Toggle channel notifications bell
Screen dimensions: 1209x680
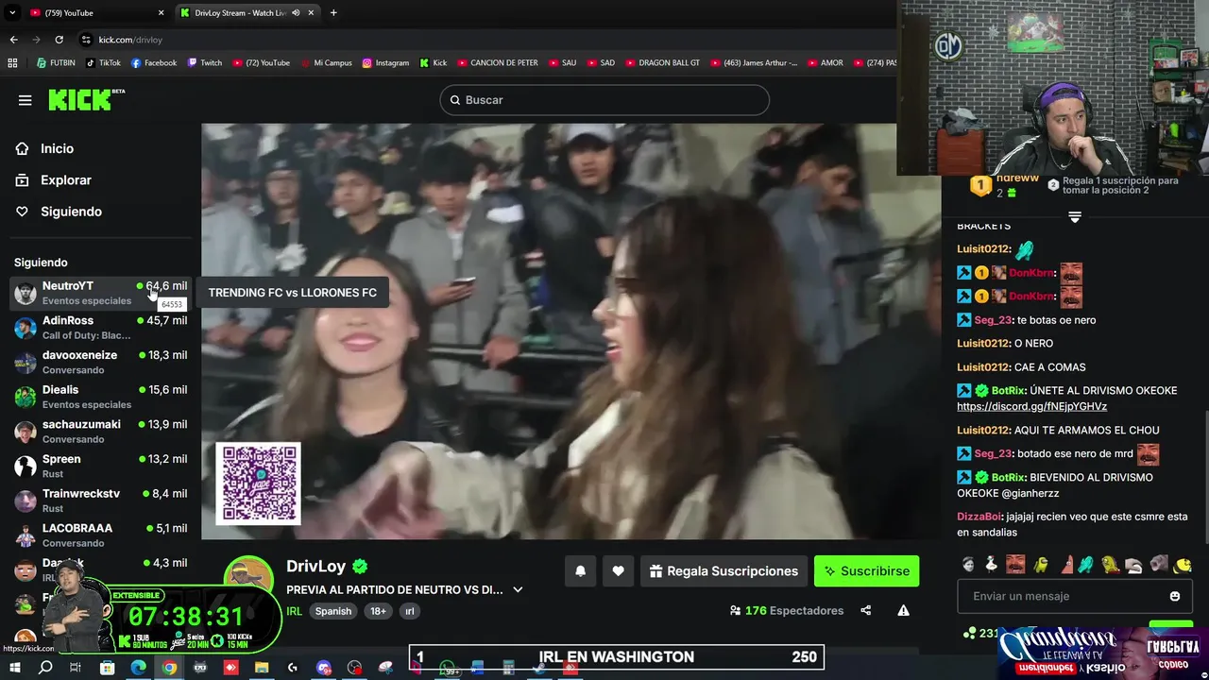581,571
